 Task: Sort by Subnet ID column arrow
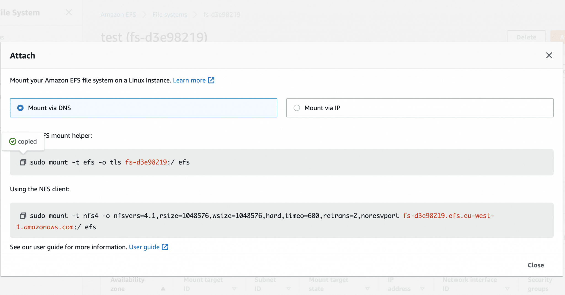pos(289,289)
